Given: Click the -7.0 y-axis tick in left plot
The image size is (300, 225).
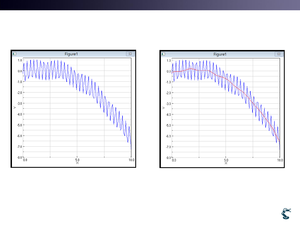Looking at the screenshot, I should (20, 147).
